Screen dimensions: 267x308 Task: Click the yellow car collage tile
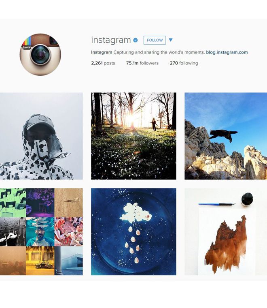point(40,261)
